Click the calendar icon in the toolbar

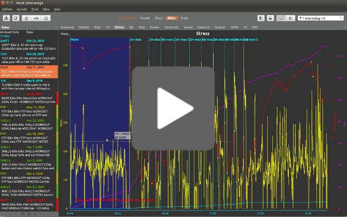pos(46,18)
